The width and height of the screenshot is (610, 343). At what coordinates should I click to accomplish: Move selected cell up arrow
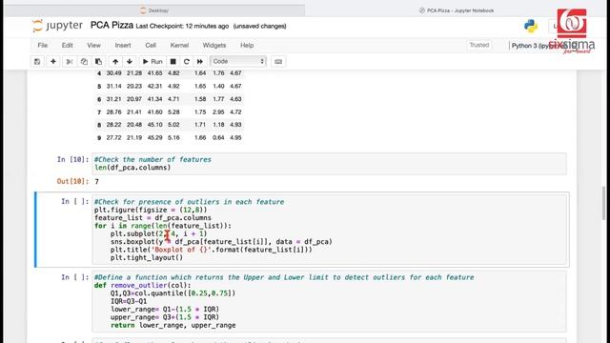pyautogui.click(x=115, y=61)
